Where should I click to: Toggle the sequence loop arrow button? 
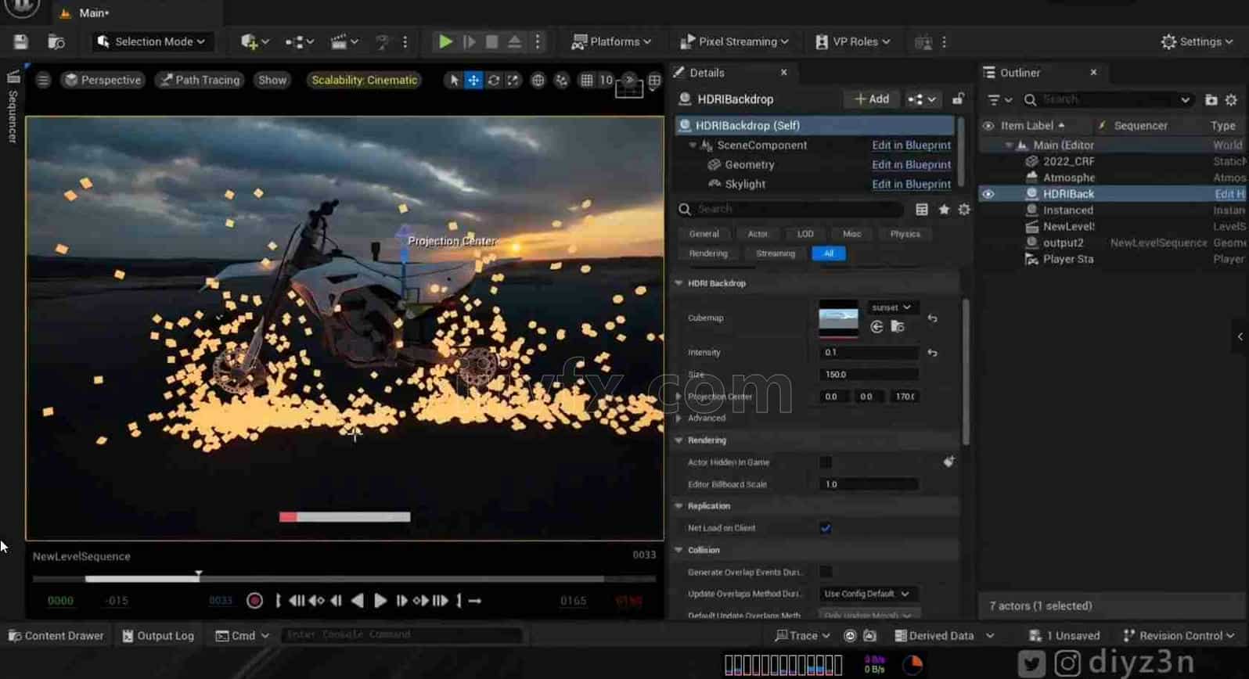[x=474, y=601]
